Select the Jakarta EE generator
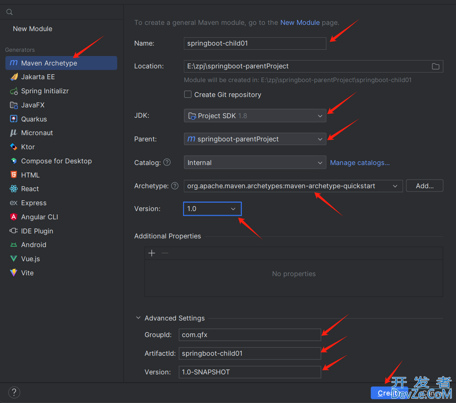The image size is (456, 403). click(x=61, y=77)
